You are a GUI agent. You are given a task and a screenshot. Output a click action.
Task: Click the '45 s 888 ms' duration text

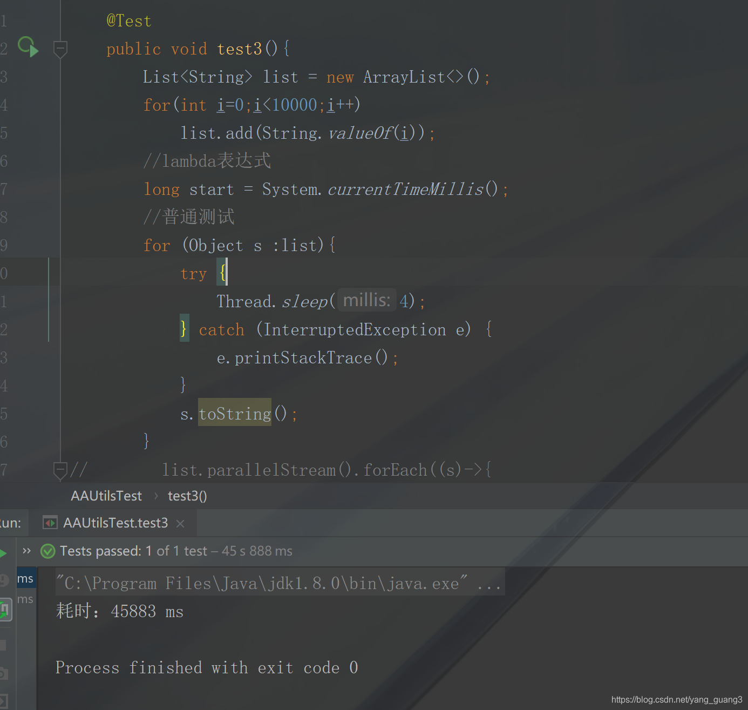pos(257,551)
